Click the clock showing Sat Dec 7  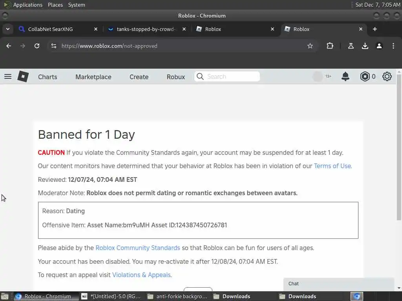coord(377,5)
